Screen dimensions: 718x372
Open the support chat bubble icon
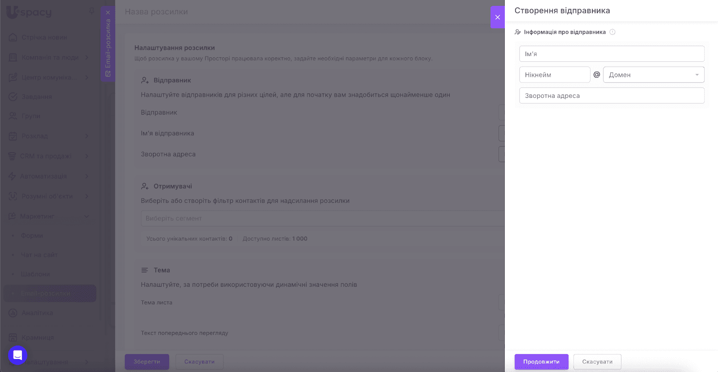18,355
